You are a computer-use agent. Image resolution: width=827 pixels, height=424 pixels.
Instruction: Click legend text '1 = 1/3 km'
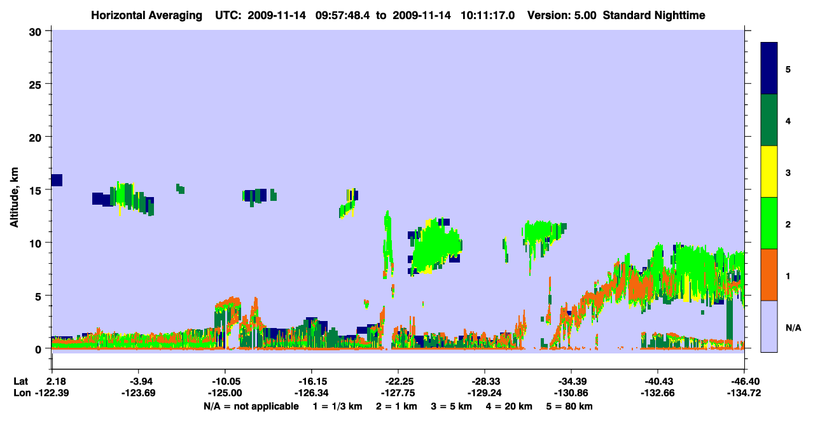pos(337,406)
